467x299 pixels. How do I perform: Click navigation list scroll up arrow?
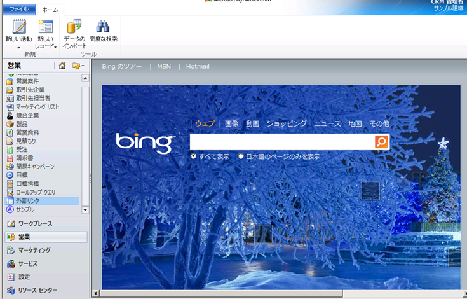pyautogui.click(x=85, y=78)
